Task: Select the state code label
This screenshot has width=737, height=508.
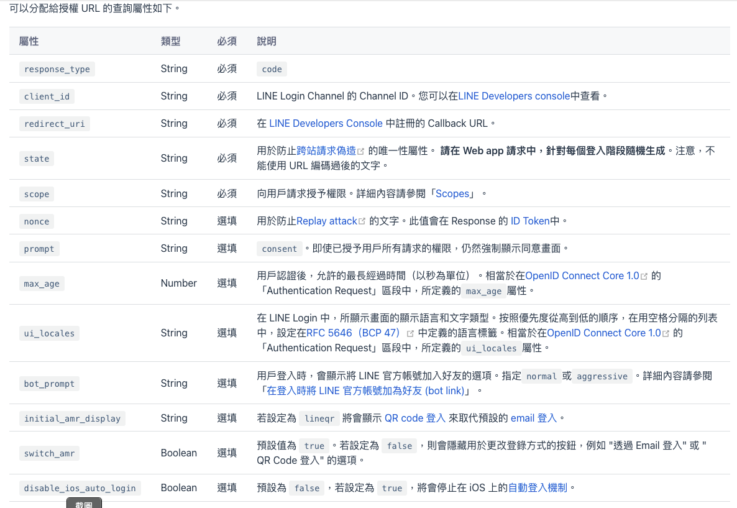Action: (x=37, y=159)
